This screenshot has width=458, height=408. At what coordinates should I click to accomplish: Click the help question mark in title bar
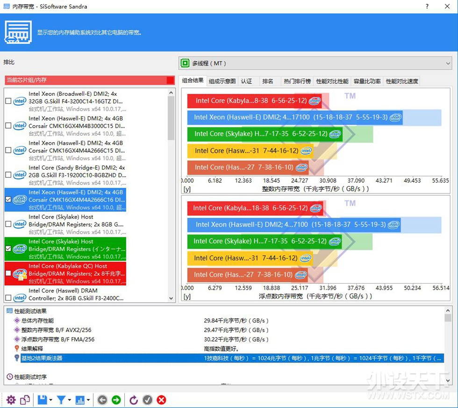click(x=427, y=6)
